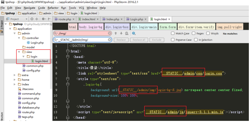Viewport: 250px width, 122px height.
Task: Collapse the login folder arrow in tree
Action: point(24,57)
